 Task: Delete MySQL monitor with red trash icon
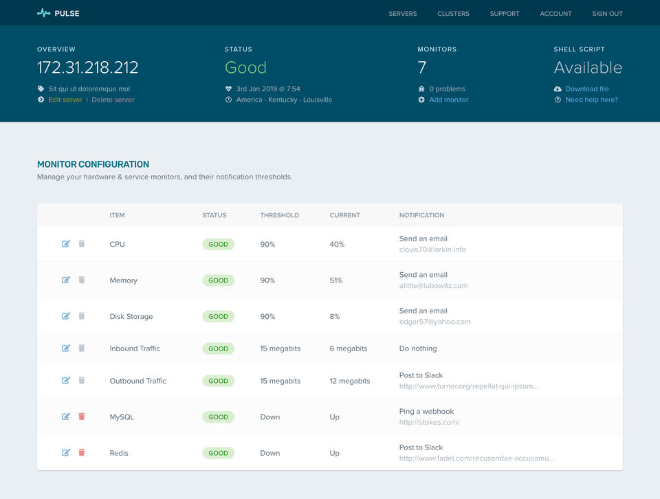pos(82,417)
